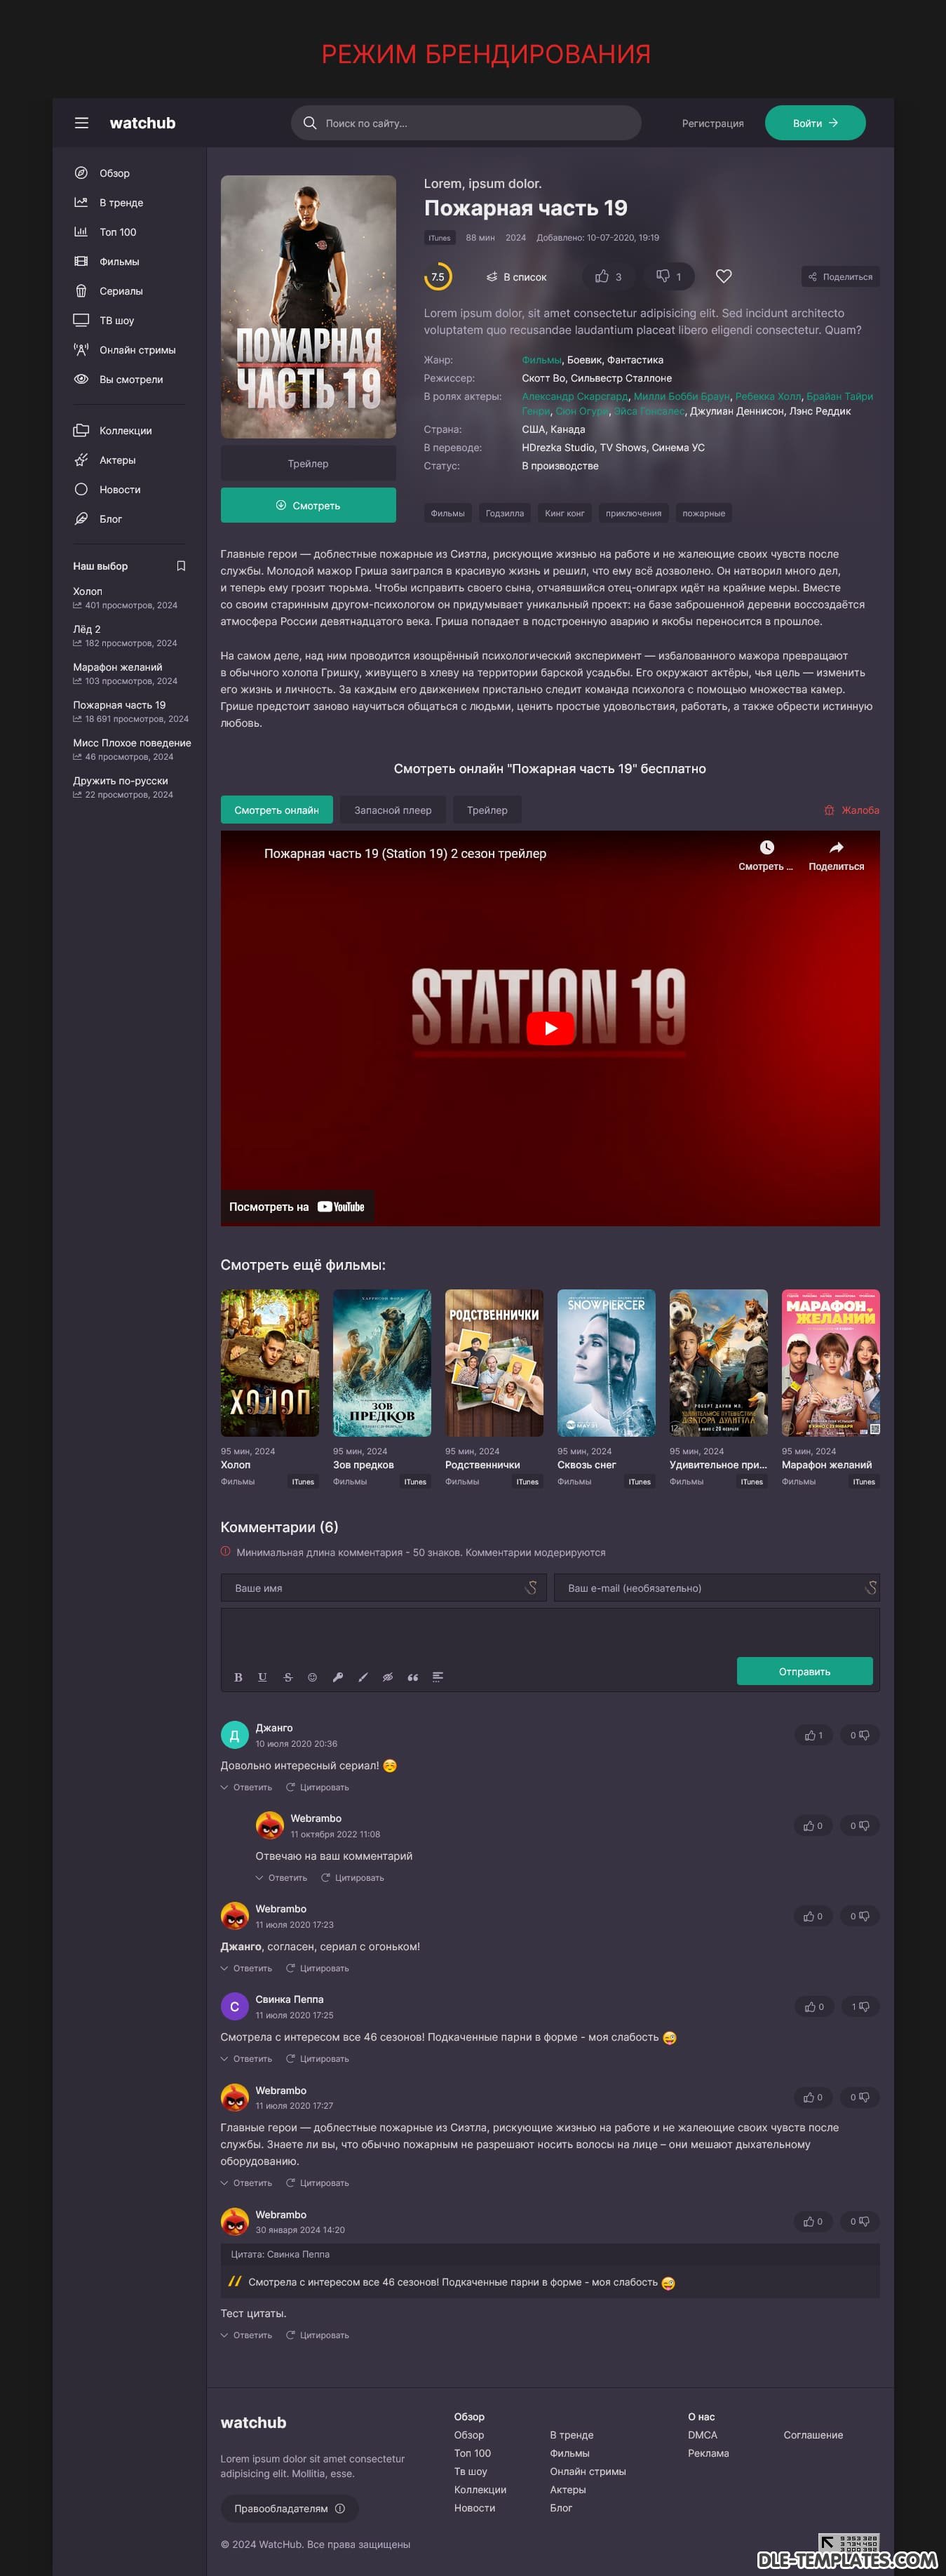Open the DMCA link in the footer
This screenshot has width=946, height=2576.
tap(702, 2435)
